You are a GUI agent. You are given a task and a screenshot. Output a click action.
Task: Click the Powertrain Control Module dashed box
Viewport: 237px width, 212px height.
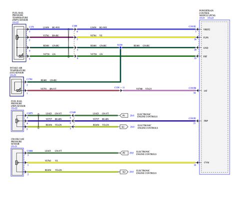pyautogui.click(x=214, y=97)
